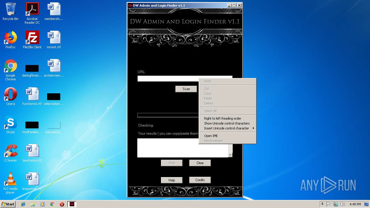The image size is (370, 208).
Task: Click the volume speaker tray icon
Action: [343, 204]
